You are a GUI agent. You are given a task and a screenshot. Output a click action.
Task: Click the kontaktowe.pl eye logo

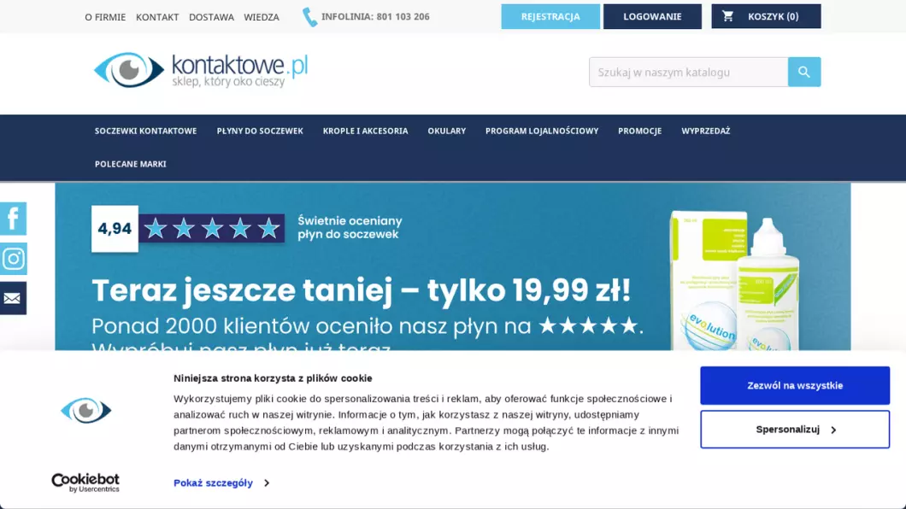coord(201,70)
